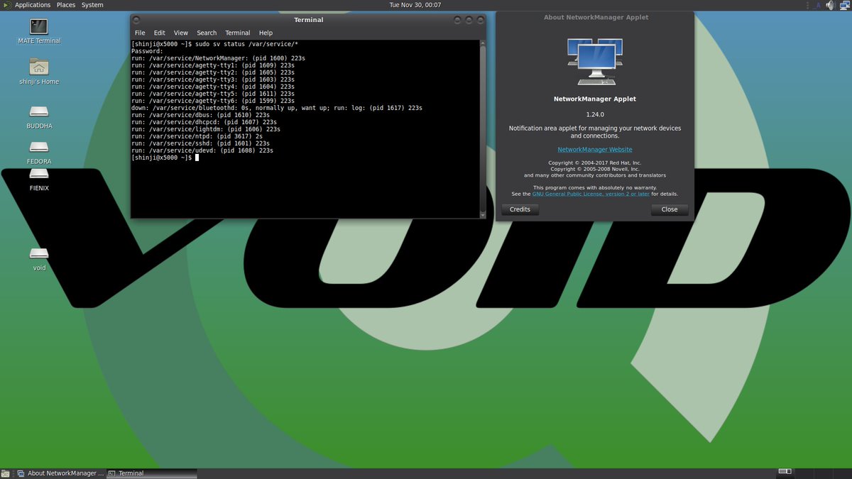Minimize the Terminal window
Screen dimensions: 852x479
pos(457,20)
